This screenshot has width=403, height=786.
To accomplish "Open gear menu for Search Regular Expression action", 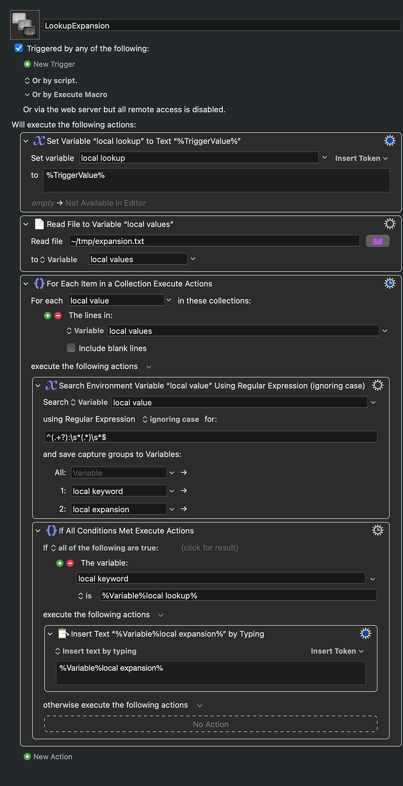I will (378, 385).
